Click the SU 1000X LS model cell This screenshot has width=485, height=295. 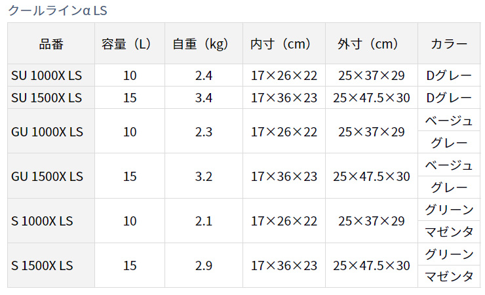(x=51, y=75)
